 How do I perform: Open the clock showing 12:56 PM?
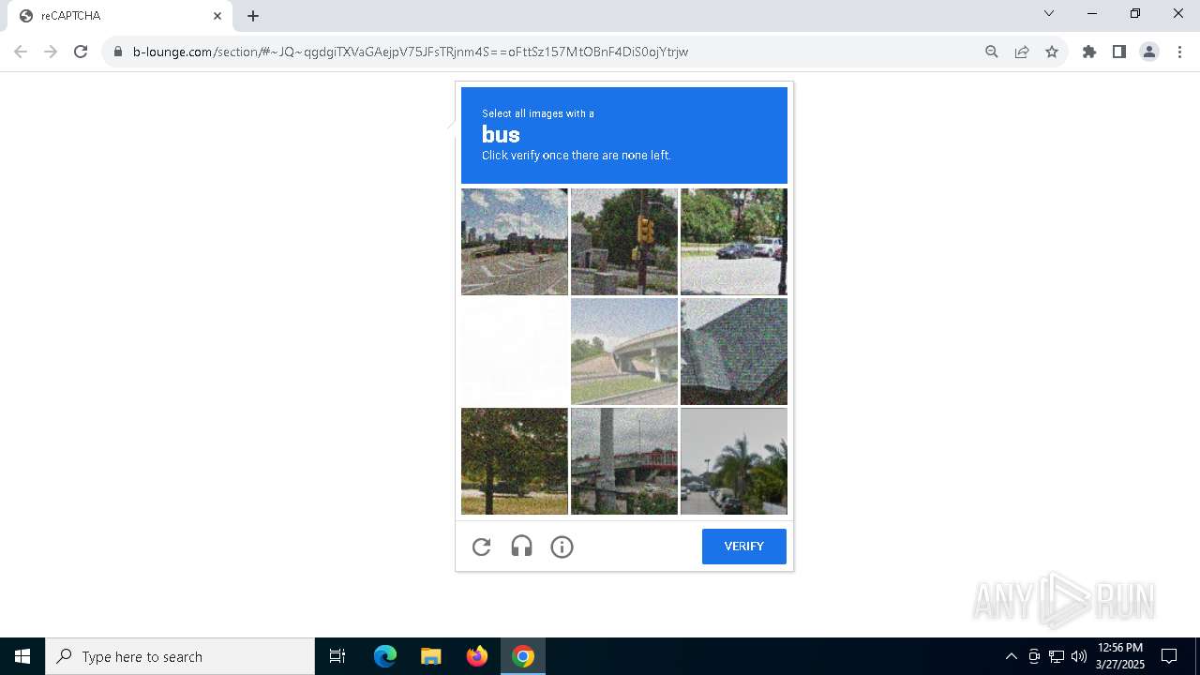click(x=1120, y=656)
